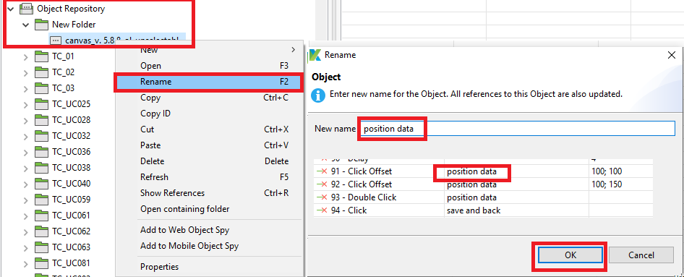Expand the TC_UC036 folder
The image size is (684, 277).
(26, 152)
